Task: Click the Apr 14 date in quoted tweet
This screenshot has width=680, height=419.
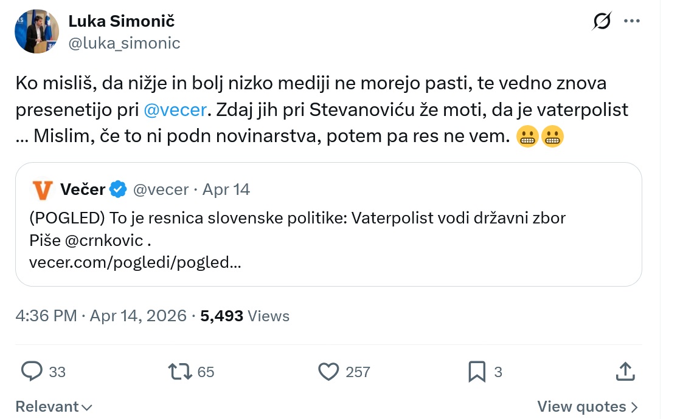Action: (226, 189)
